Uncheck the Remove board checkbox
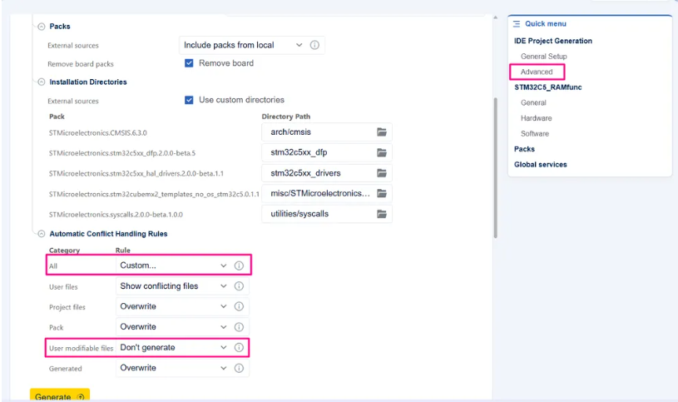The height and width of the screenshot is (402, 678). point(189,63)
